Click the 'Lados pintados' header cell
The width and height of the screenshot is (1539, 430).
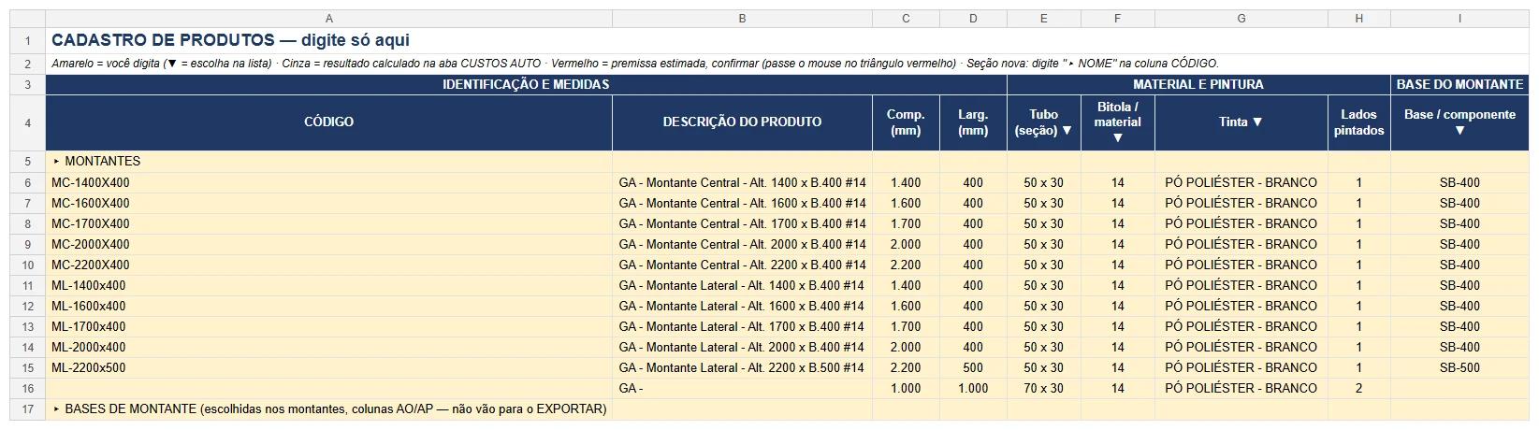pyautogui.click(x=1358, y=122)
